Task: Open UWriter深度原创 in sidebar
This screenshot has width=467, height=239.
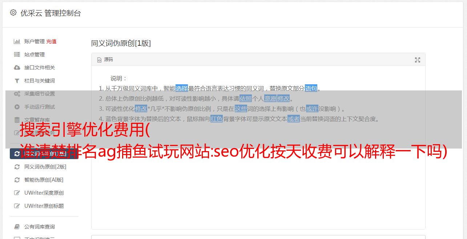Action: (x=44, y=193)
